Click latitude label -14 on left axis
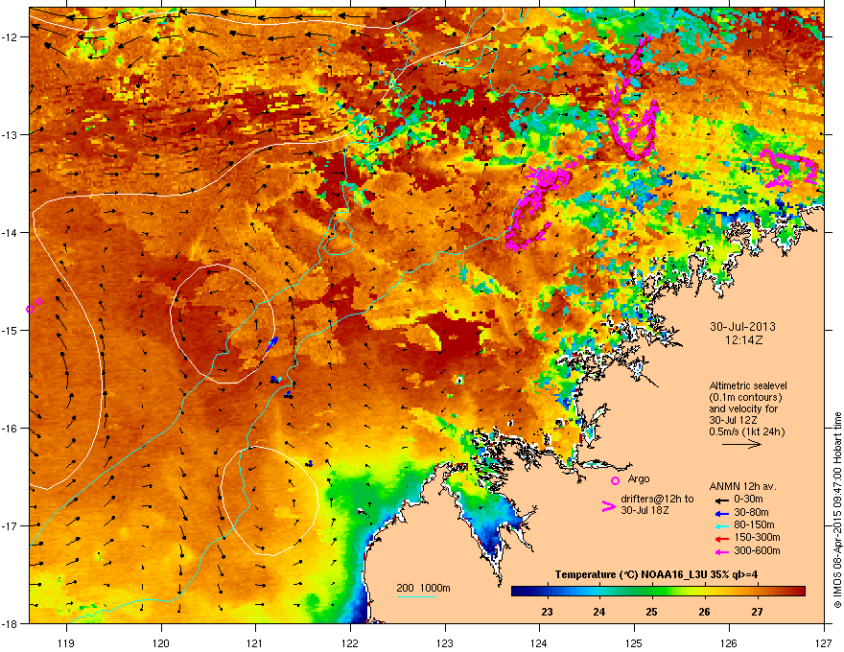The image size is (844, 652). tap(11, 233)
